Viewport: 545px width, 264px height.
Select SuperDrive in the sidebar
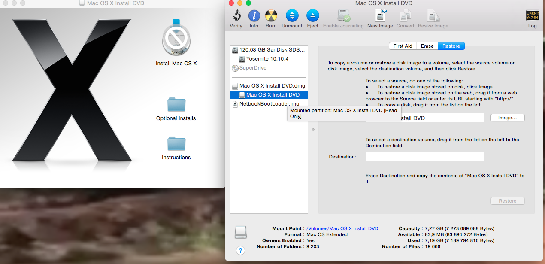[269, 68]
